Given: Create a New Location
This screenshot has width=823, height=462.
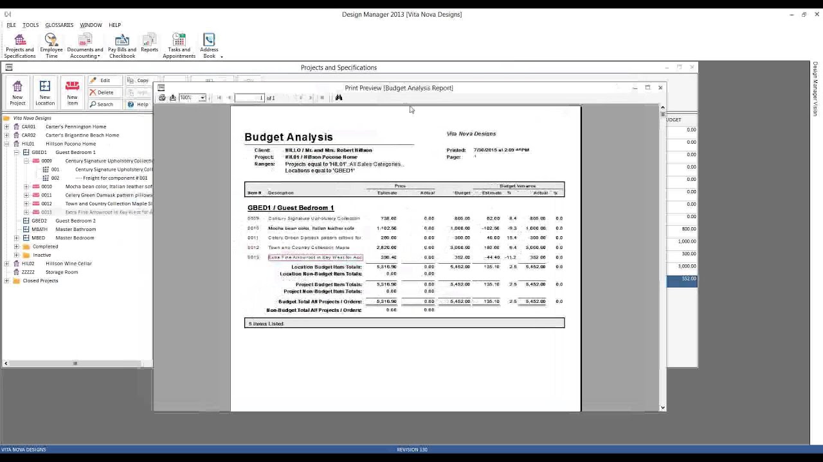Looking at the screenshot, I should click(45, 92).
